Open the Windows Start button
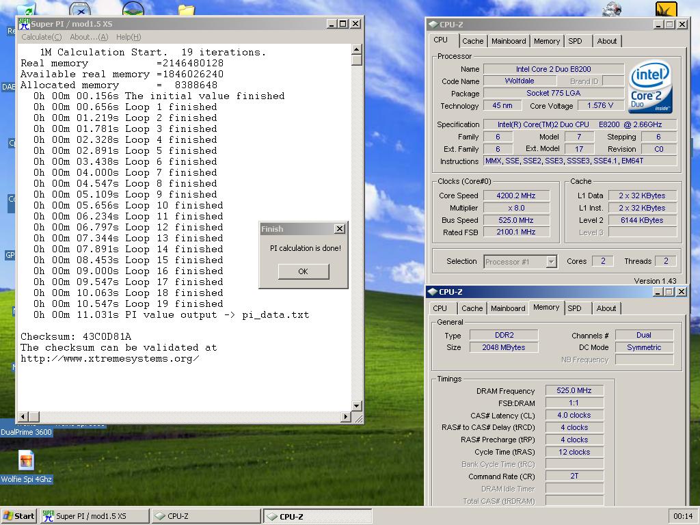The height and width of the screenshot is (525, 700). (x=18, y=516)
